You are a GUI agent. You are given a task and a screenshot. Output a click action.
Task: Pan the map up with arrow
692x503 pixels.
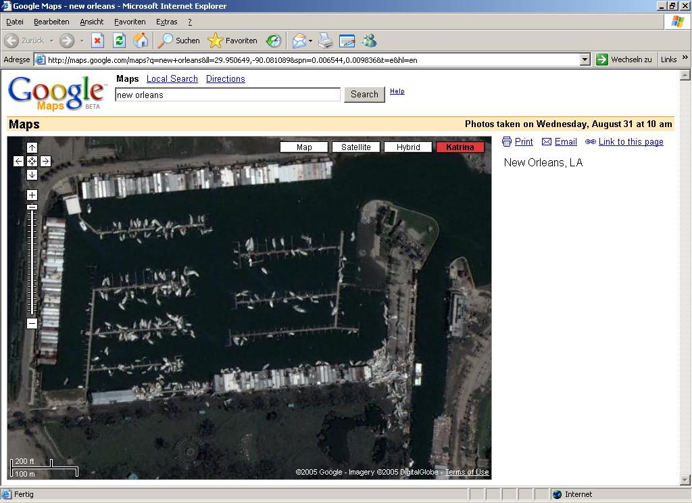coord(32,147)
